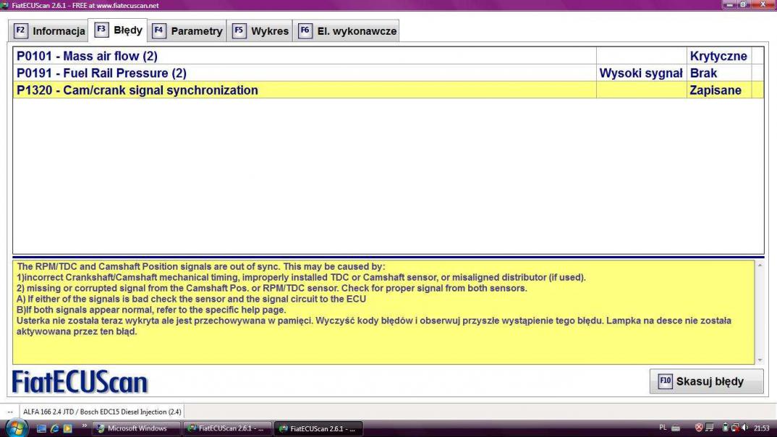This screenshot has height=437, width=777.
Task: Click the ALFA 166 2.4 JTD status bar entry
Action: 101,412
